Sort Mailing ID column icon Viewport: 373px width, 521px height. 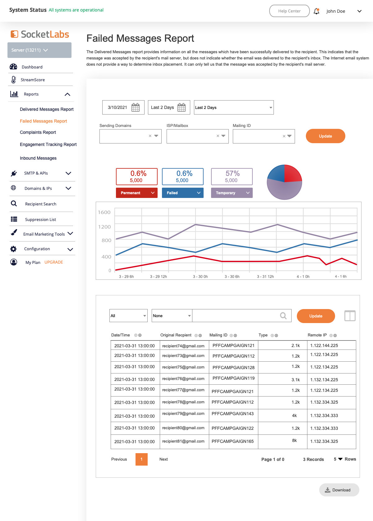[233, 336]
